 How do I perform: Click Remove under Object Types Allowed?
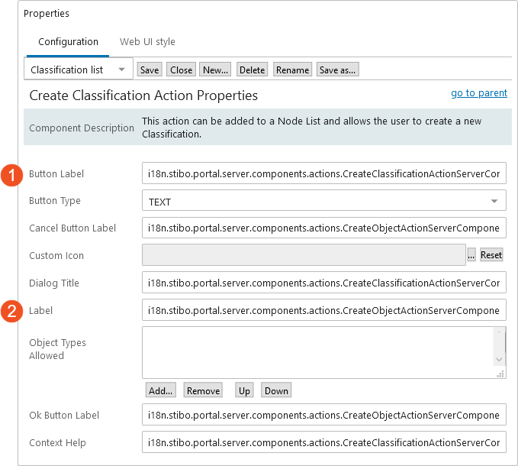203,390
